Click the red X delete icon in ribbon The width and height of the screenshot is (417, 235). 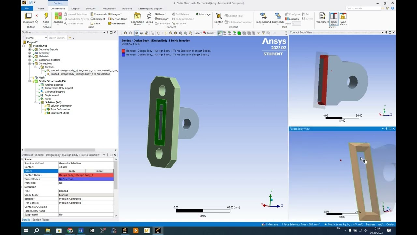36,16
